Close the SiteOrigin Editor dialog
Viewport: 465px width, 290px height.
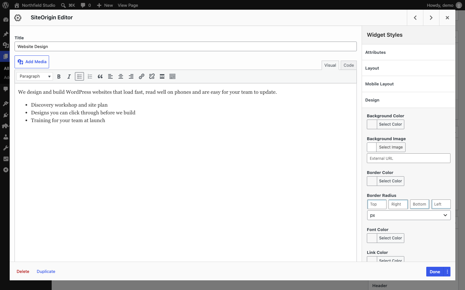[x=447, y=18]
